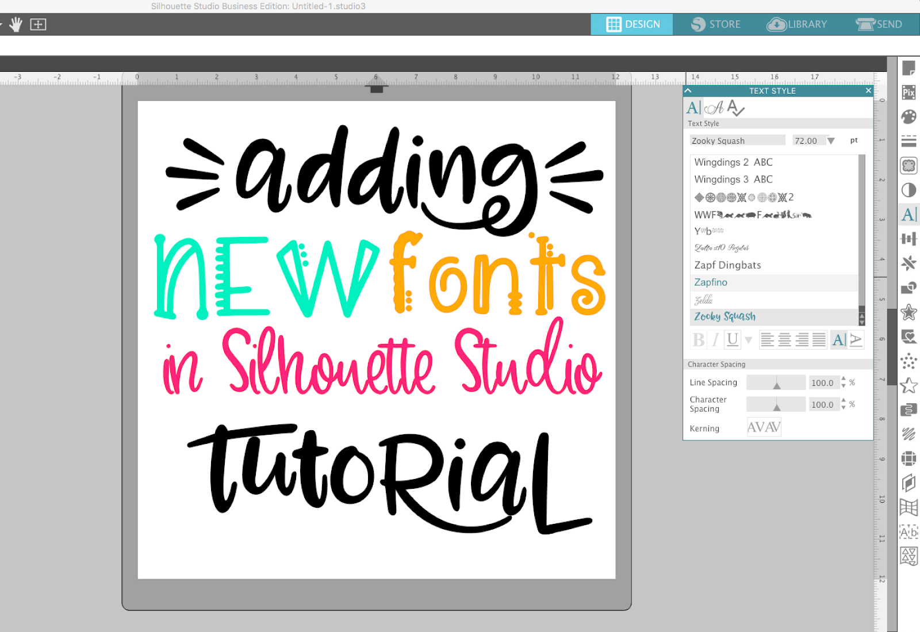This screenshot has height=632, width=920.
Task: Select the basic Text Style A| tab
Action: click(x=693, y=108)
